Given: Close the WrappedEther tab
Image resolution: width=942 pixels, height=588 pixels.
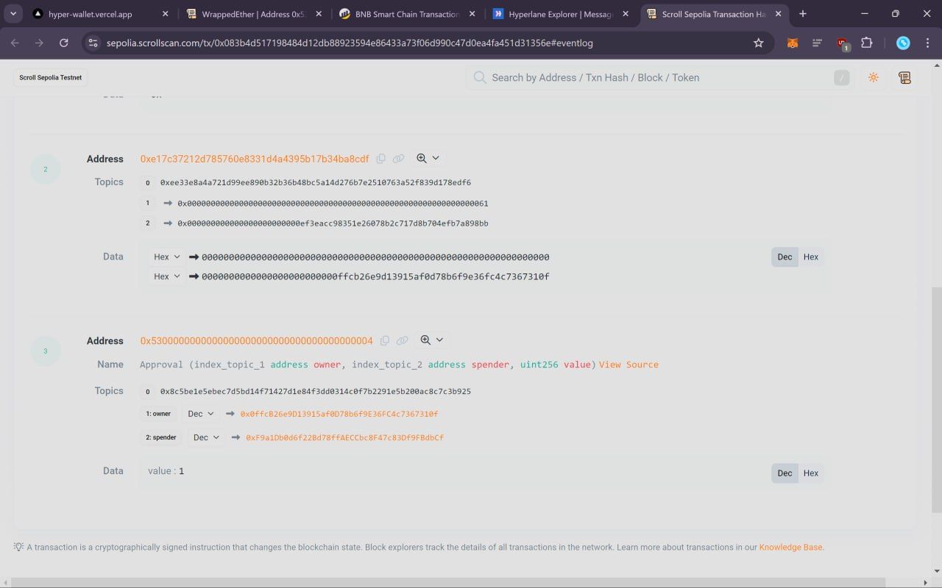Looking at the screenshot, I should (318, 14).
